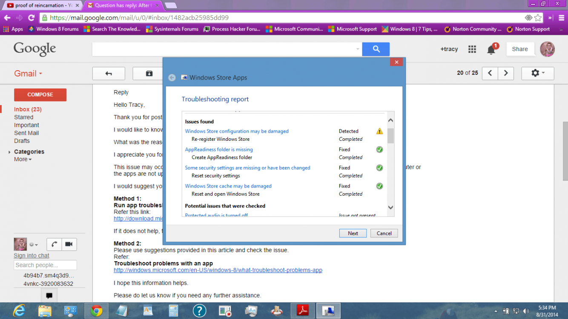The width and height of the screenshot is (568, 319).
Task: Open a new Chrome tab
Action: tap(171, 6)
